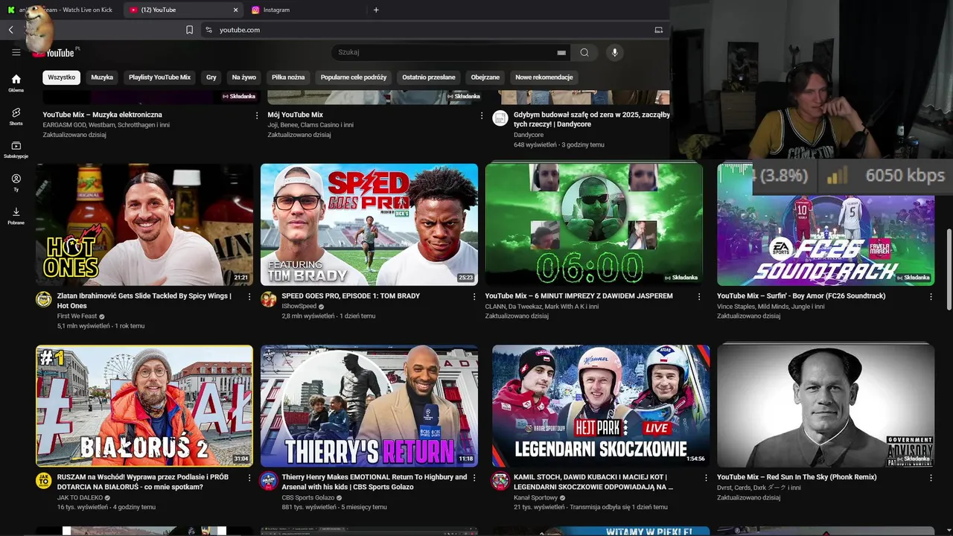Viewport: 953px width, 536px height.
Task: Click the bookmark icon in address bar
Action: click(189, 30)
